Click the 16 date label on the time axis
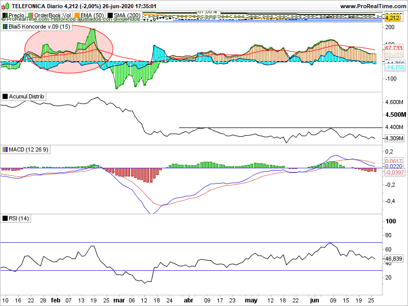Screen dimensions: 408x306 click(x=18, y=300)
